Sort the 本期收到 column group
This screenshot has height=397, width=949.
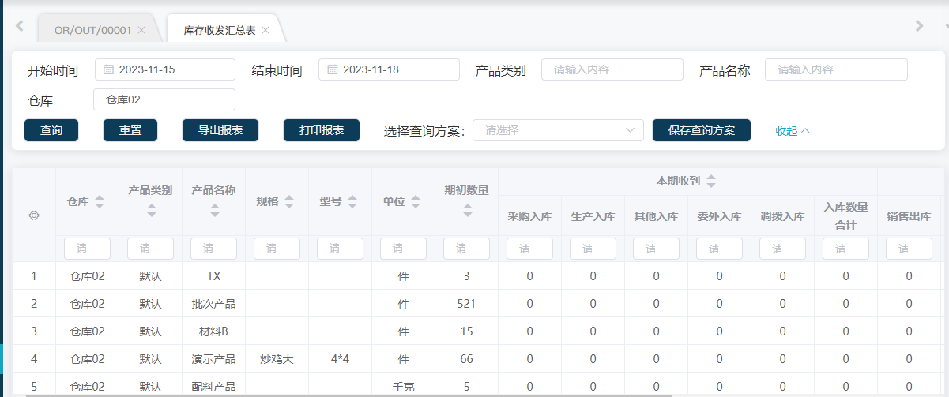pos(711,182)
